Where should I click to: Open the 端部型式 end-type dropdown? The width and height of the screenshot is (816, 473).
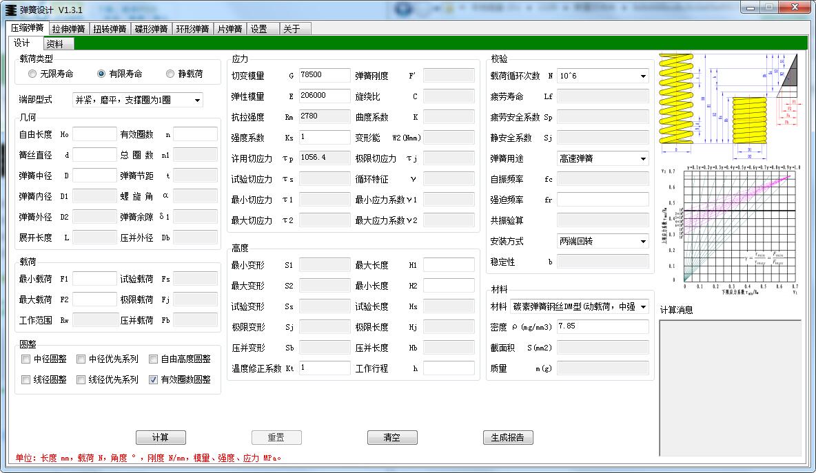tap(196, 99)
